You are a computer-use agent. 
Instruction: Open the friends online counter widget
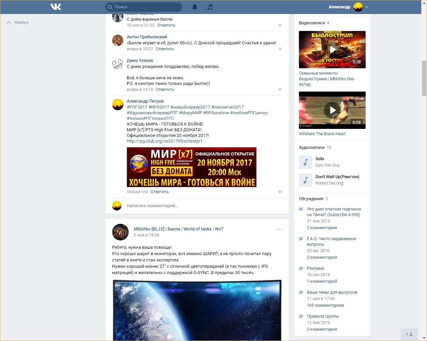click(409, 334)
